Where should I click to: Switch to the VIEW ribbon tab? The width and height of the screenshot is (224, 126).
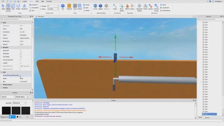[x=43, y=1]
